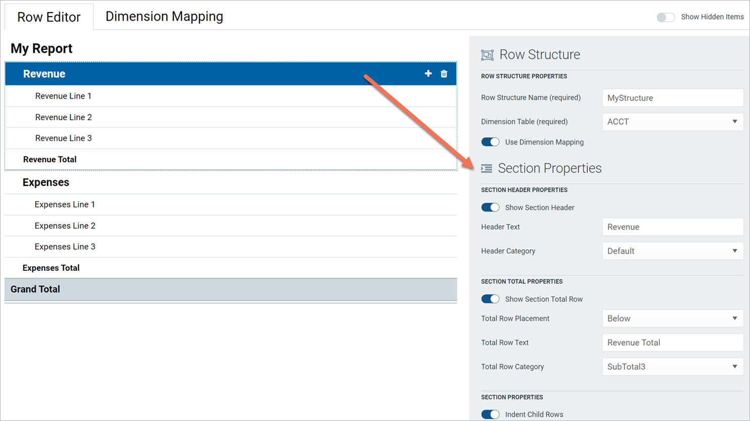
Task: Expand Total Row Category dropdown
Action: 672,367
